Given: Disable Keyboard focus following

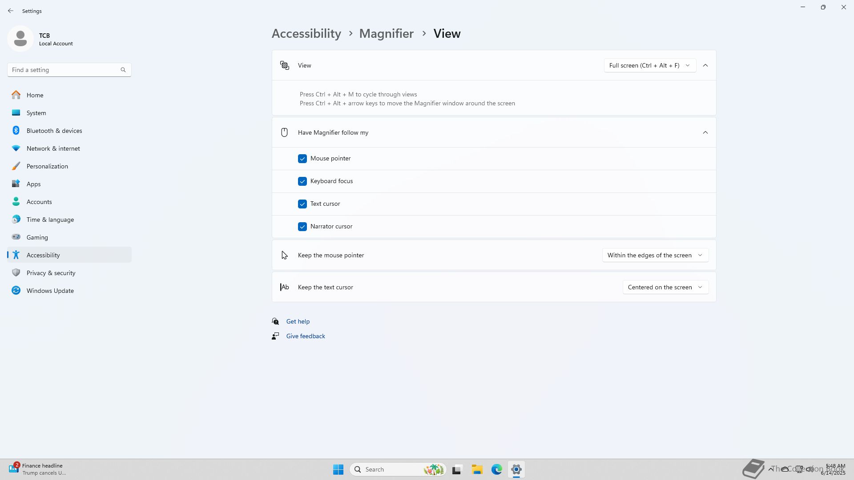Looking at the screenshot, I should click(302, 181).
